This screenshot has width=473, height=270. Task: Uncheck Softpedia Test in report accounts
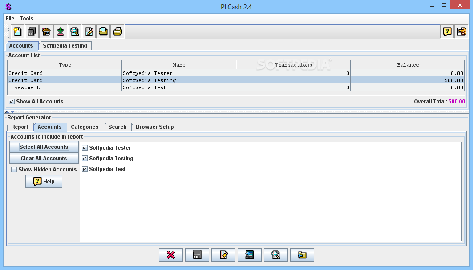tap(85, 169)
